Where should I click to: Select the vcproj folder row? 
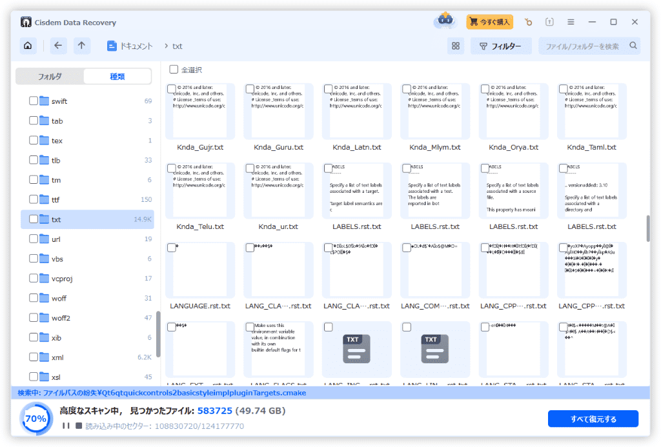pyautogui.click(x=87, y=279)
